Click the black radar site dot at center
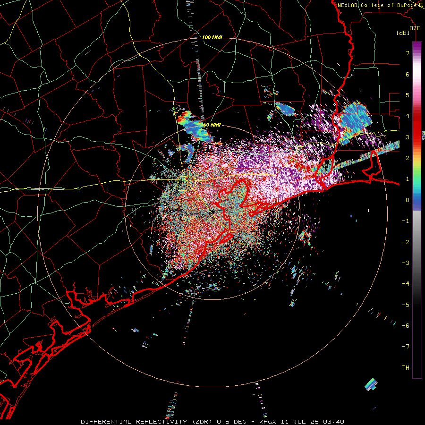The height and width of the screenshot is (425, 425). pos(213,212)
